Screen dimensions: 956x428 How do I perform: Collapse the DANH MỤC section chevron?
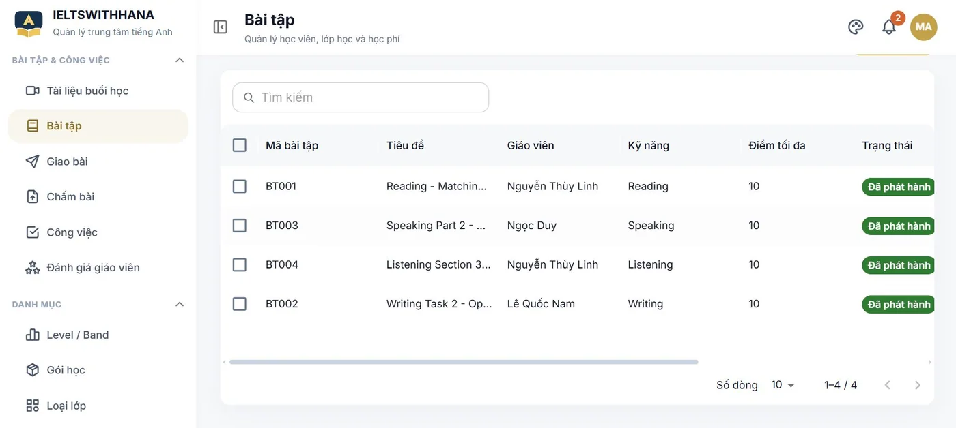coord(180,304)
